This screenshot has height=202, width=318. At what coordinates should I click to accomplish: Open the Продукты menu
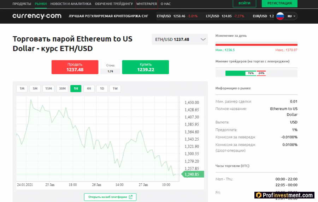tap(22, 4)
